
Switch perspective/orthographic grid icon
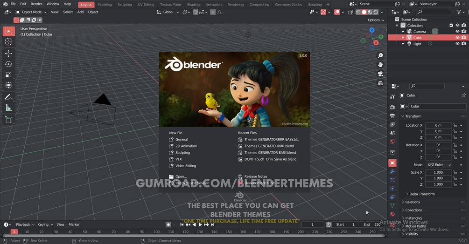tap(380, 83)
